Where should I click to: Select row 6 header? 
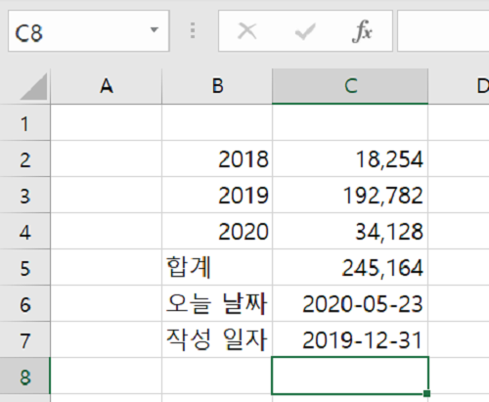25,304
